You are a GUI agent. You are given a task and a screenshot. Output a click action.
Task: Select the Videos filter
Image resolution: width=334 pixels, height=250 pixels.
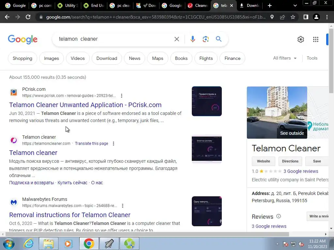[x=78, y=58]
